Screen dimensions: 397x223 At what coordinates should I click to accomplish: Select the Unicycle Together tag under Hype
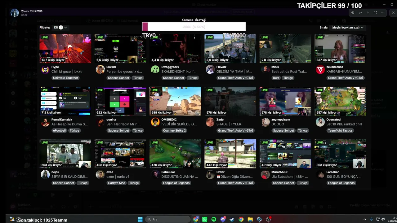click(65, 78)
